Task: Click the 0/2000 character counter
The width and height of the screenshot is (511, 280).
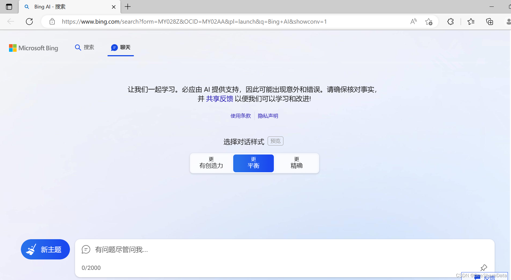Action: [91, 268]
